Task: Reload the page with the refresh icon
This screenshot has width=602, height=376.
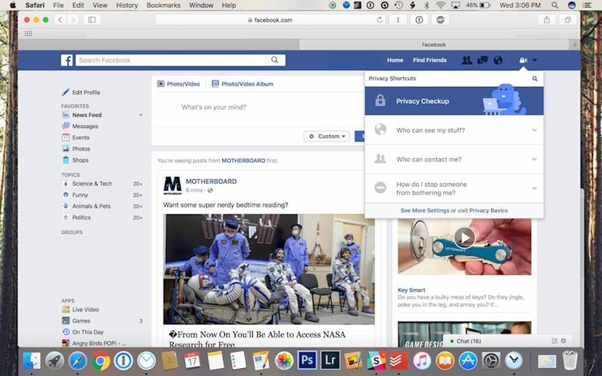Action: point(379,20)
